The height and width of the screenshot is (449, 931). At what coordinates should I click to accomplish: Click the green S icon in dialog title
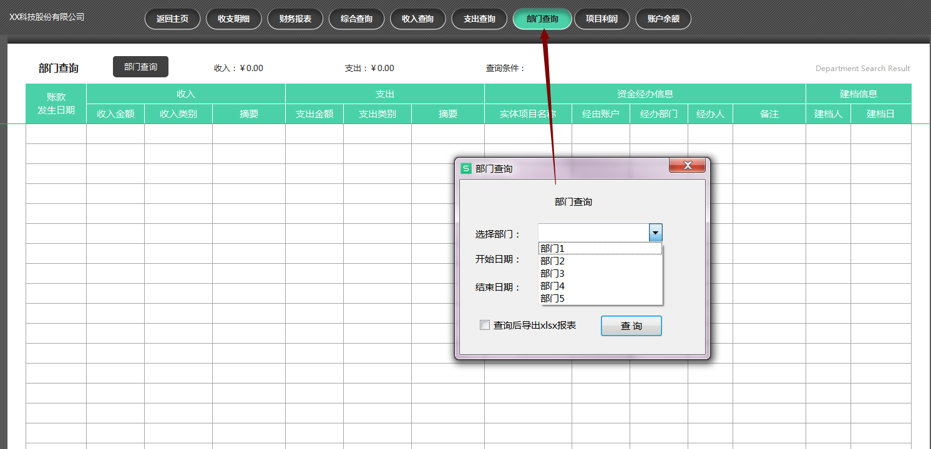click(465, 168)
